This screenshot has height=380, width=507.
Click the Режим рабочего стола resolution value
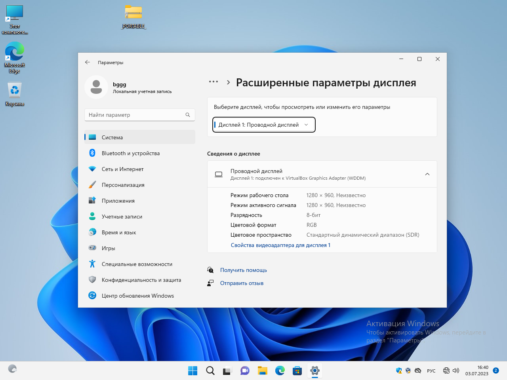[336, 195]
